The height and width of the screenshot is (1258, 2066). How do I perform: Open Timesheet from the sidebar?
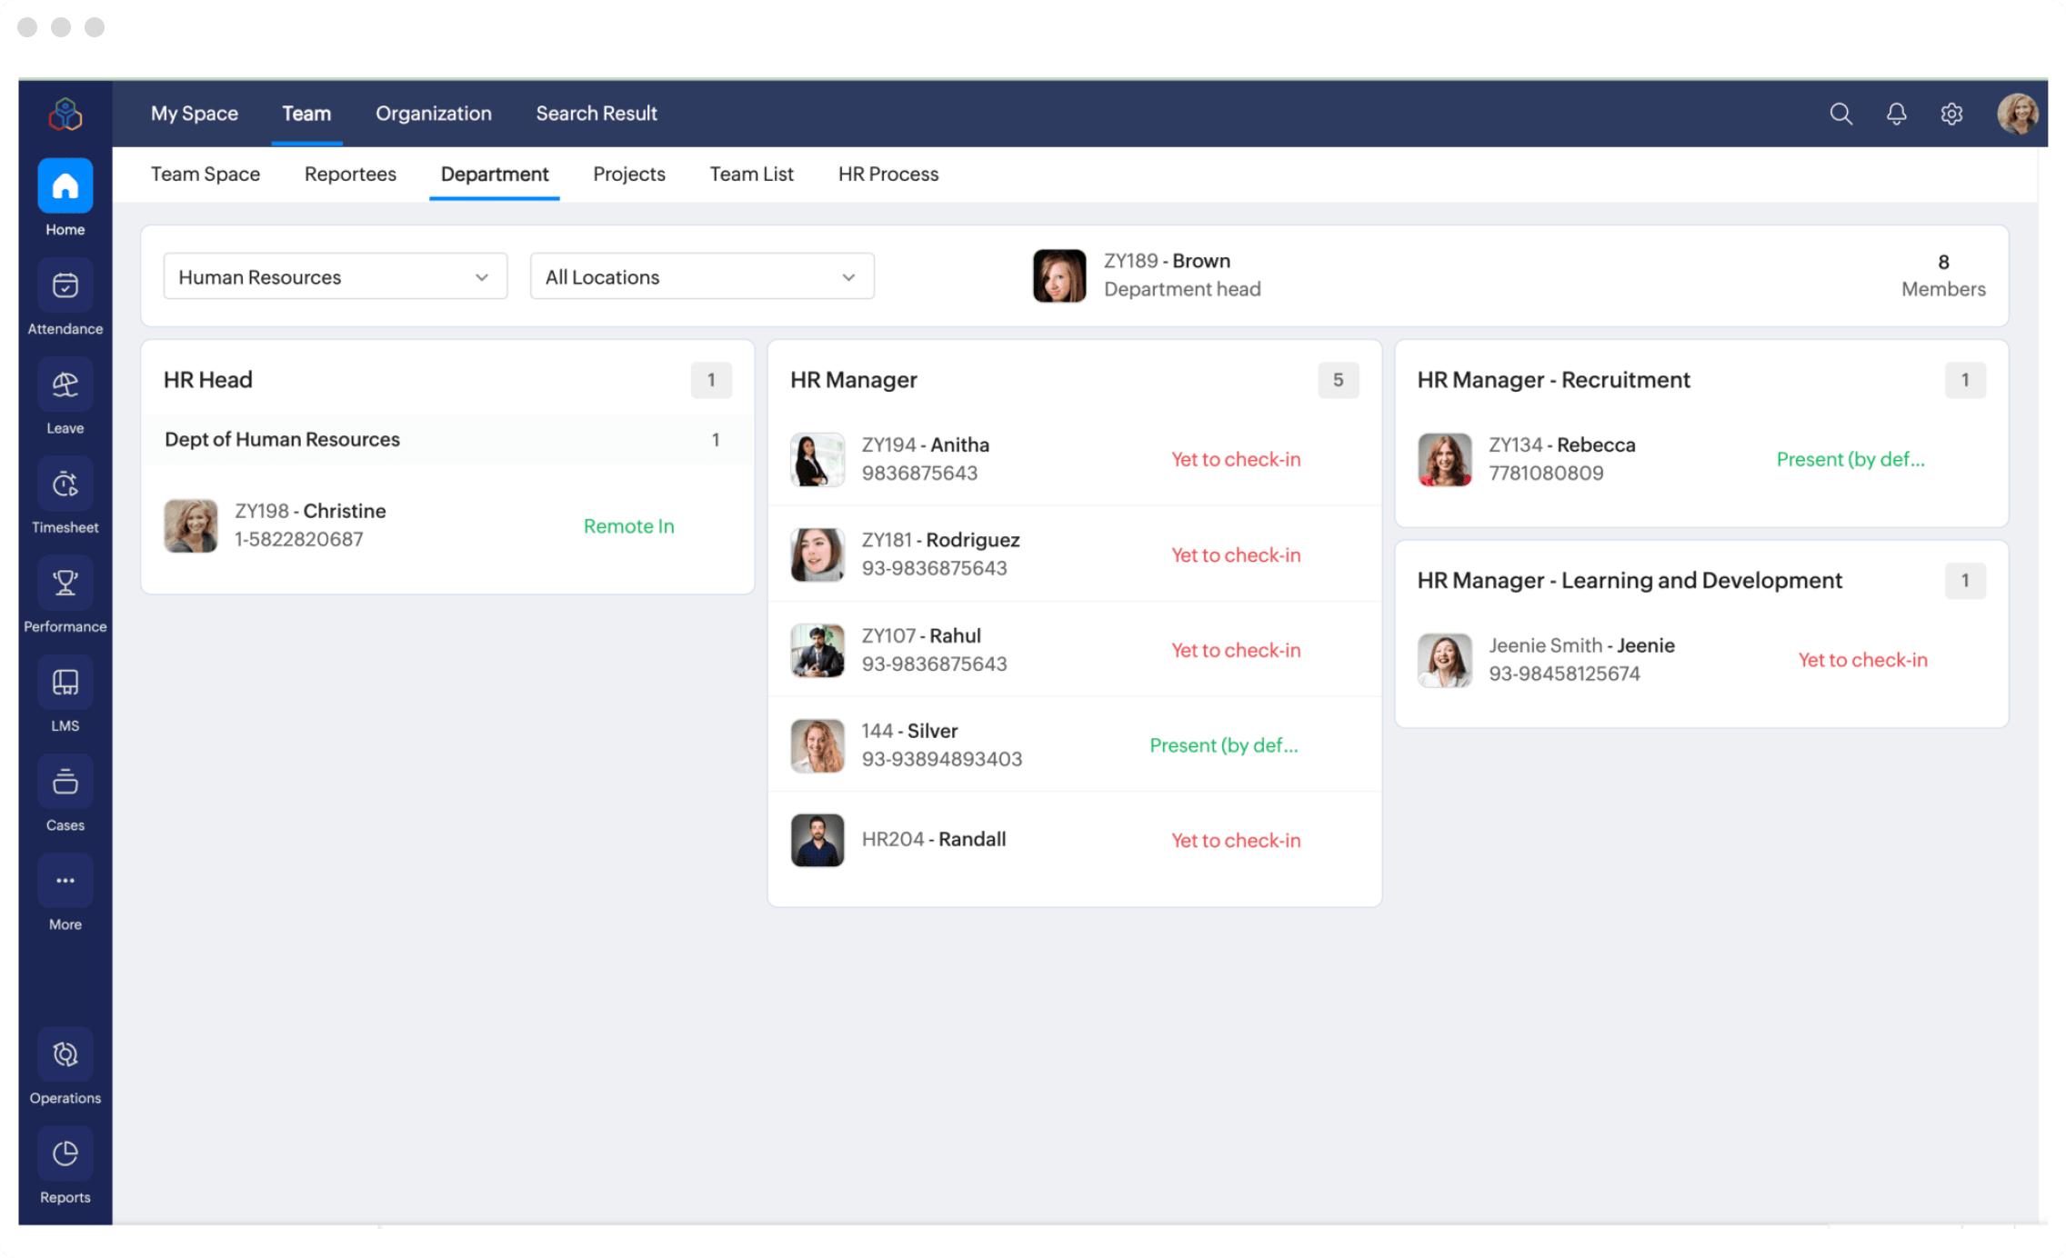(65, 484)
